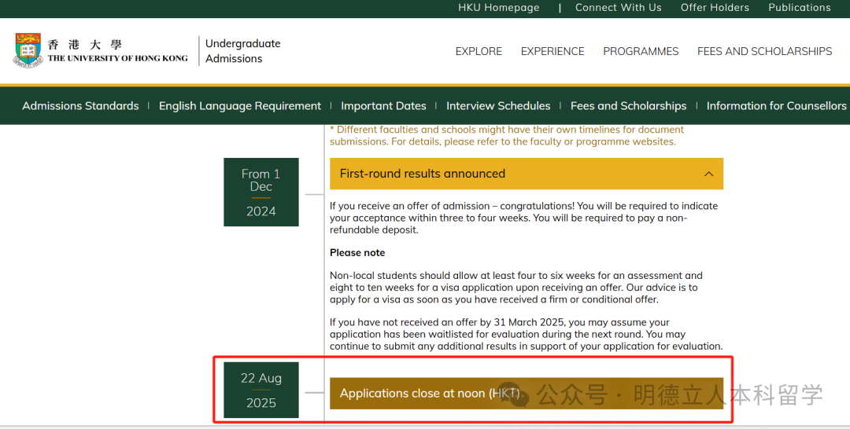Open the Important Dates page
The height and width of the screenshot is (429, 850).
(x=383, y=106)
